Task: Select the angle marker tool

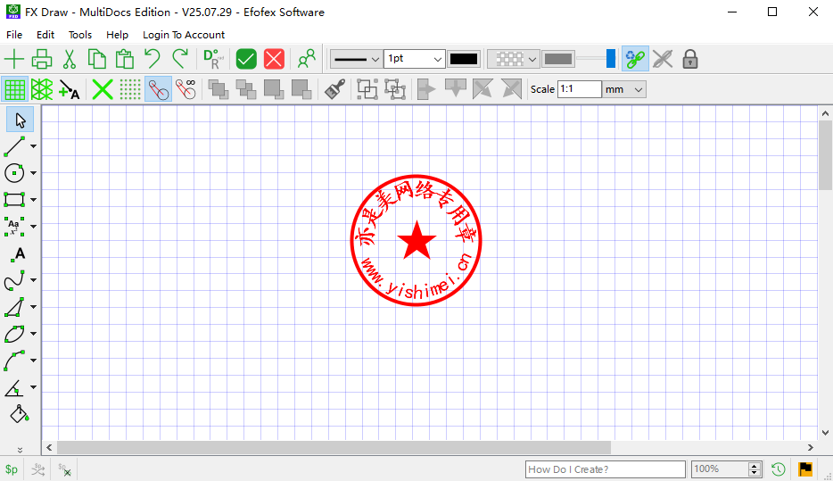Action: point(14,387)
